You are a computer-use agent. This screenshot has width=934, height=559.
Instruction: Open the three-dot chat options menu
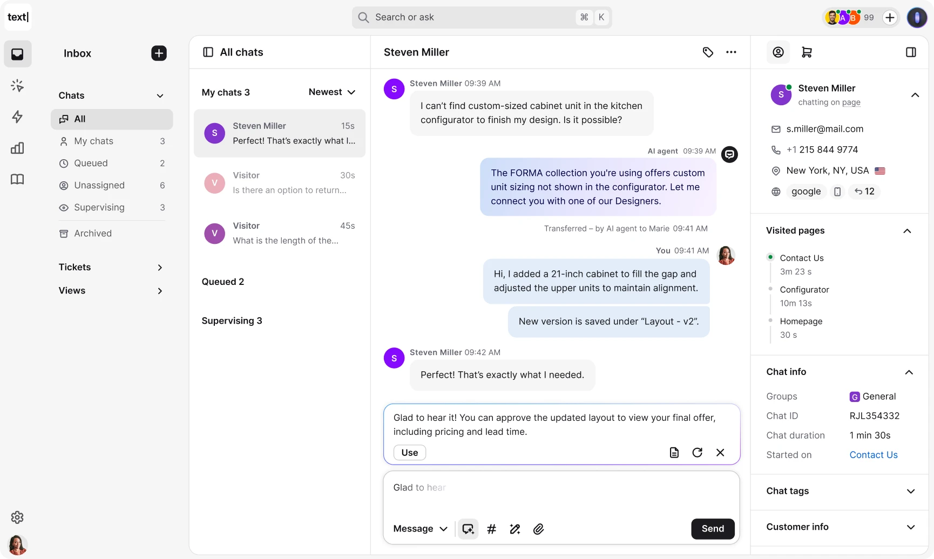(731, 52)
